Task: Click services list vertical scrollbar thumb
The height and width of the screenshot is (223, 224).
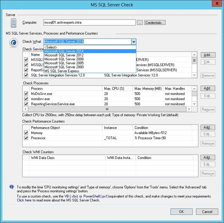Action: pos(194,60)
